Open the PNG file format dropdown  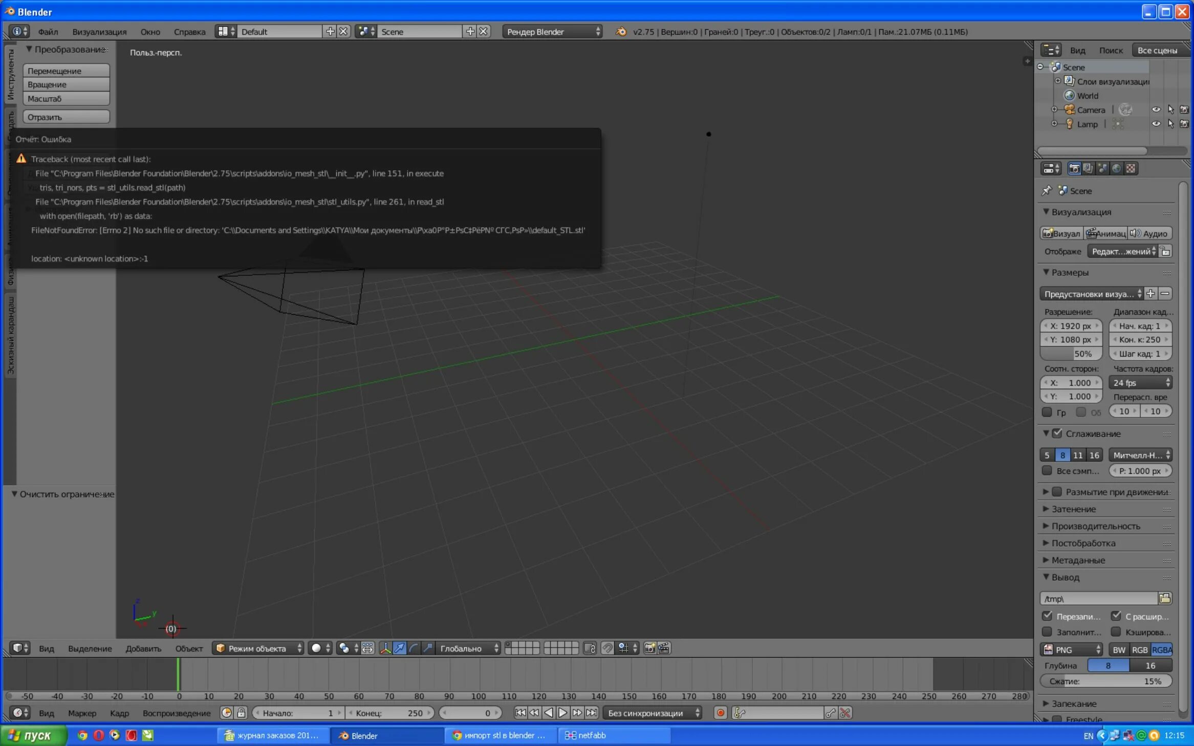1071,649
